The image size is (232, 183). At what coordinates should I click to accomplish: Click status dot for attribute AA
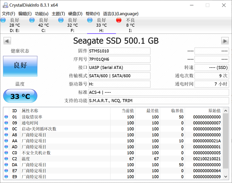(x=6, y=141)
